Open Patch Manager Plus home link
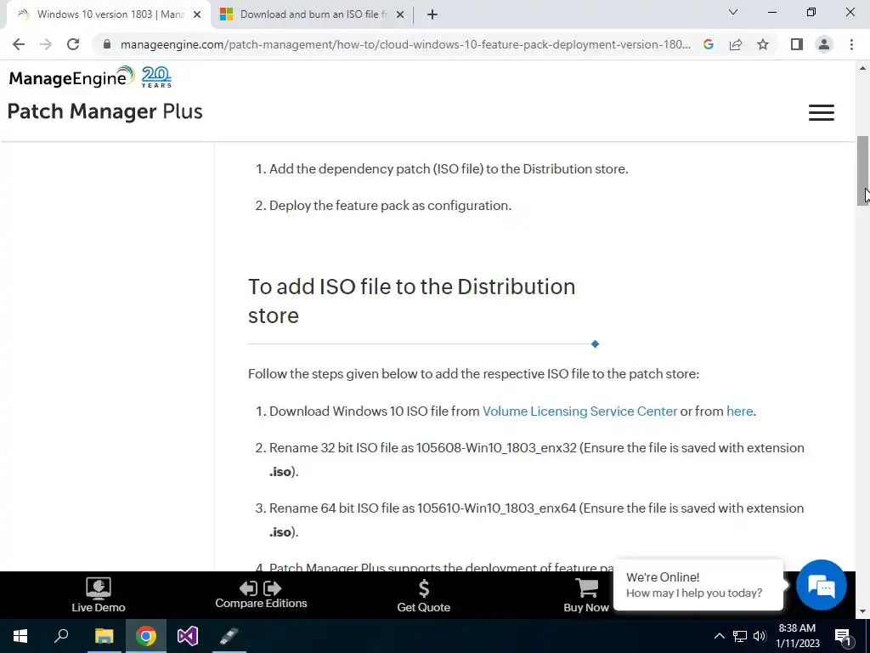Image resolution: width=870 pixels, height=653 pixels. pos(105,111)
